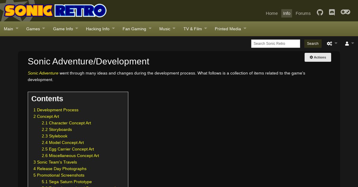This screenshot has height=187, width=358.
Task: Go to 2.3 Stylebook
Action: pos(55,136)
